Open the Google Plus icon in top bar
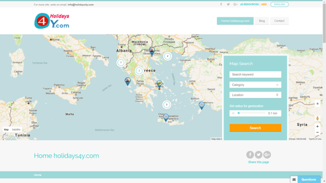326x183 pixels. [235, 5]
